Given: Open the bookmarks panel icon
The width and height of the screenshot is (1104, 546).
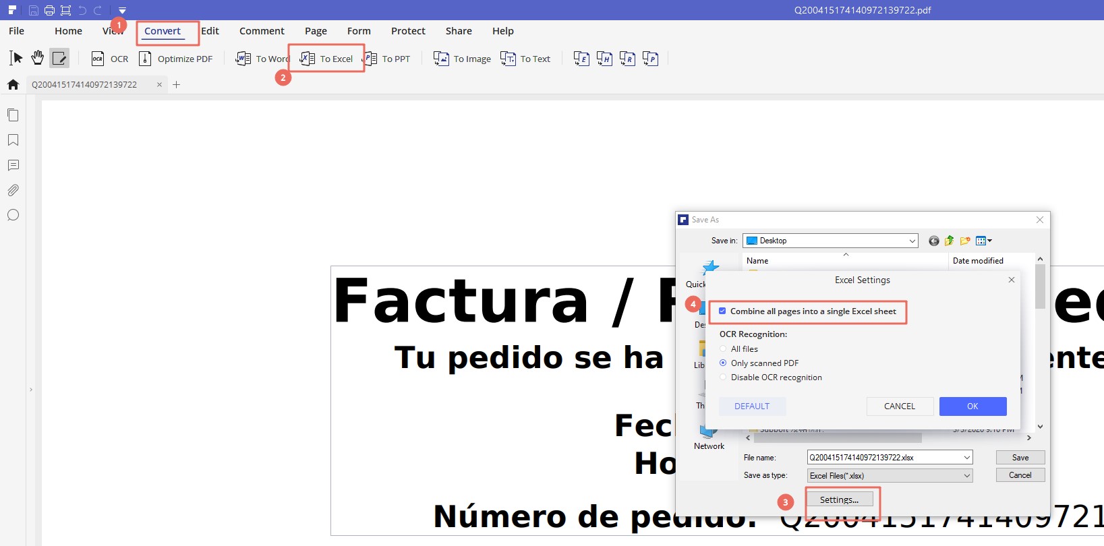Looking at the screenshot, I should pyautogui.click(x=13, y=140).
